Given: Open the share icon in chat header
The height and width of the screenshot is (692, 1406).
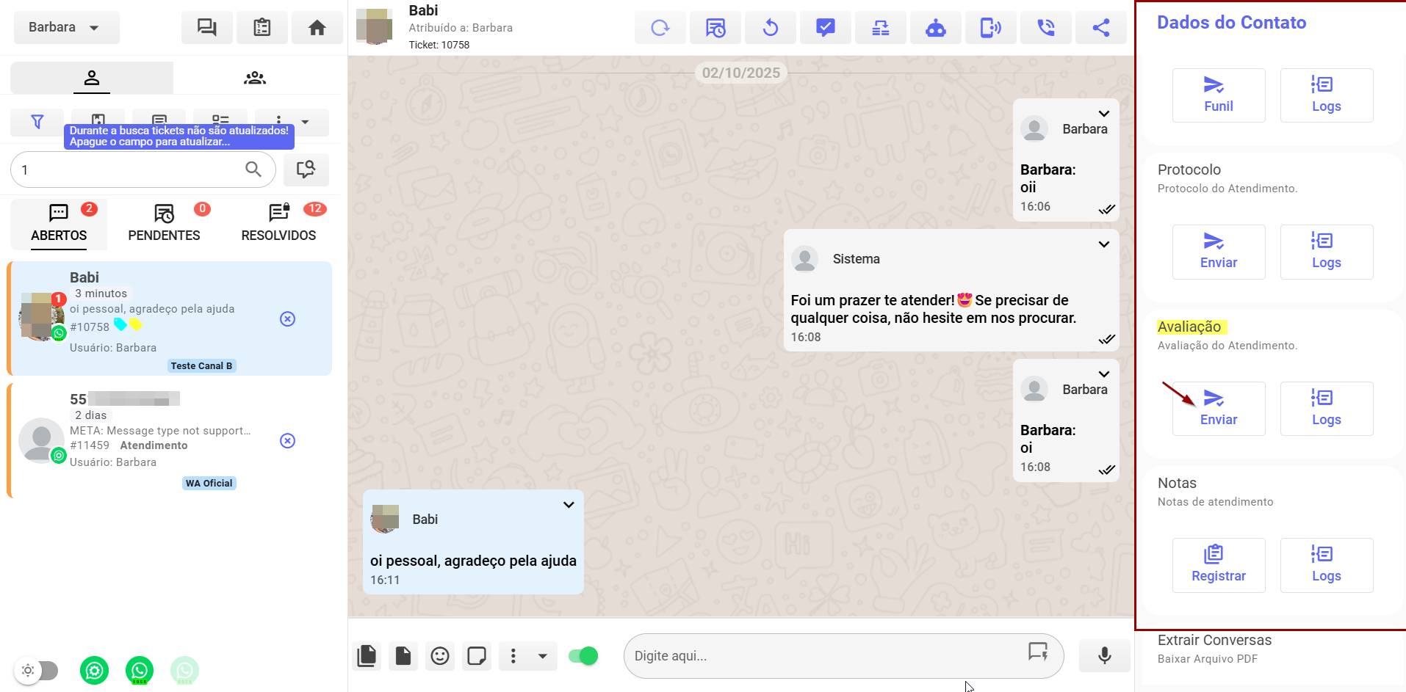Looking at the screenshot, I should (x=1100, y=28).
